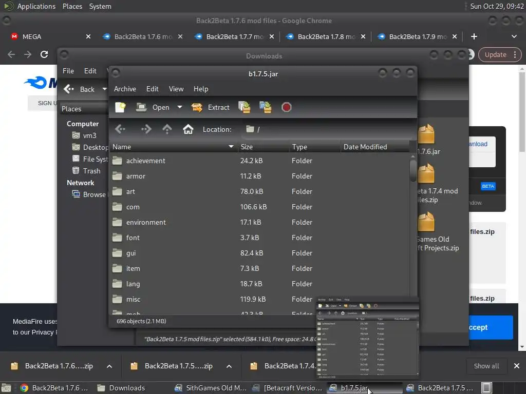Viewport: 526px width, 394px height.
Task: Expand options for Back2Beta 1.7.5 download
Action: [229, 366]
